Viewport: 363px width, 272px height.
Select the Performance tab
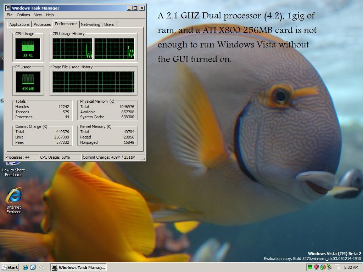[66, 24]
